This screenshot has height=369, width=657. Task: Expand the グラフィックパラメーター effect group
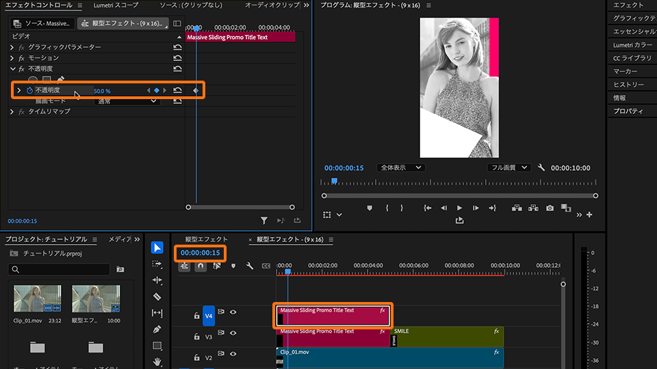point(12,47)
